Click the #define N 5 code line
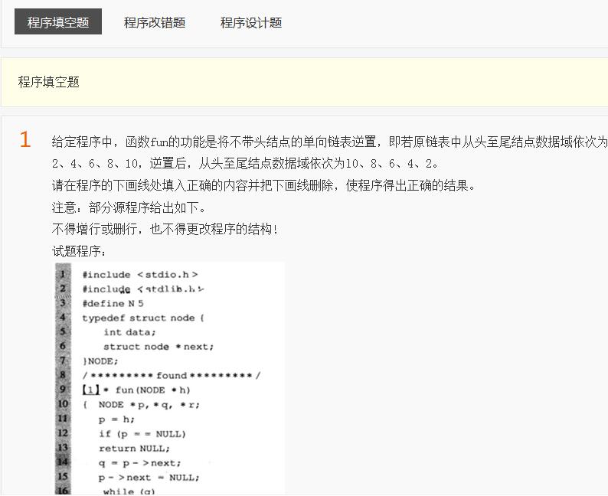This screenshot has width=608, height=496. [113, 303]
